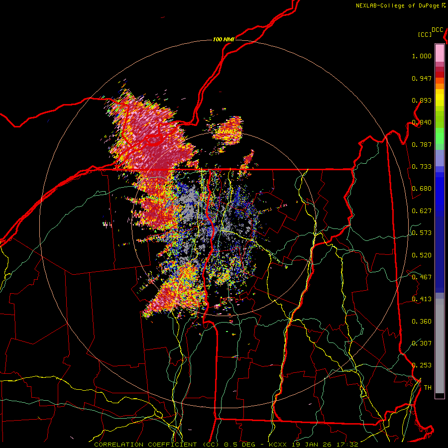The width and height of the screenshot is (448, 448).
Task: Select the 0.467 scale value
Action: (422, 277)
